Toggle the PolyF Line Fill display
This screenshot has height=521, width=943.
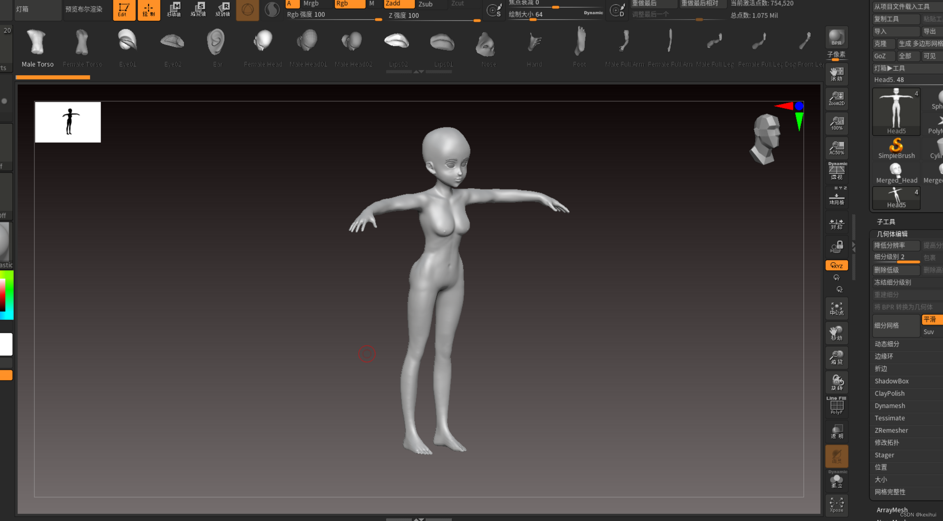tap(836, 406)
